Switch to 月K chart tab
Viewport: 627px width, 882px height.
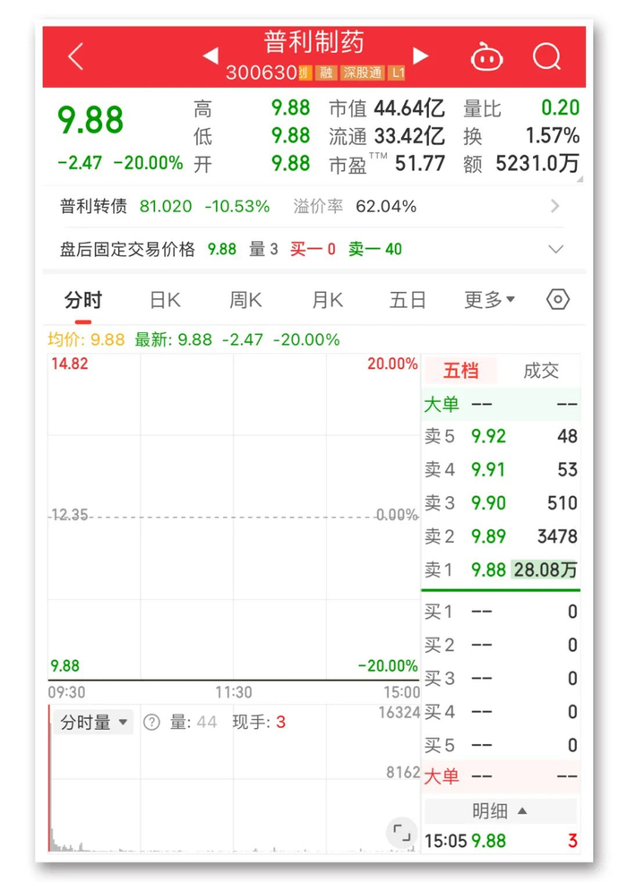[x=328, y=300]
